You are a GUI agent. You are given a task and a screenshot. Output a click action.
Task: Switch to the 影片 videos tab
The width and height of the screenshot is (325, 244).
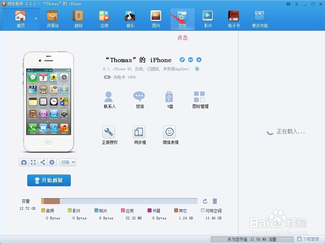tap(207, 19)
